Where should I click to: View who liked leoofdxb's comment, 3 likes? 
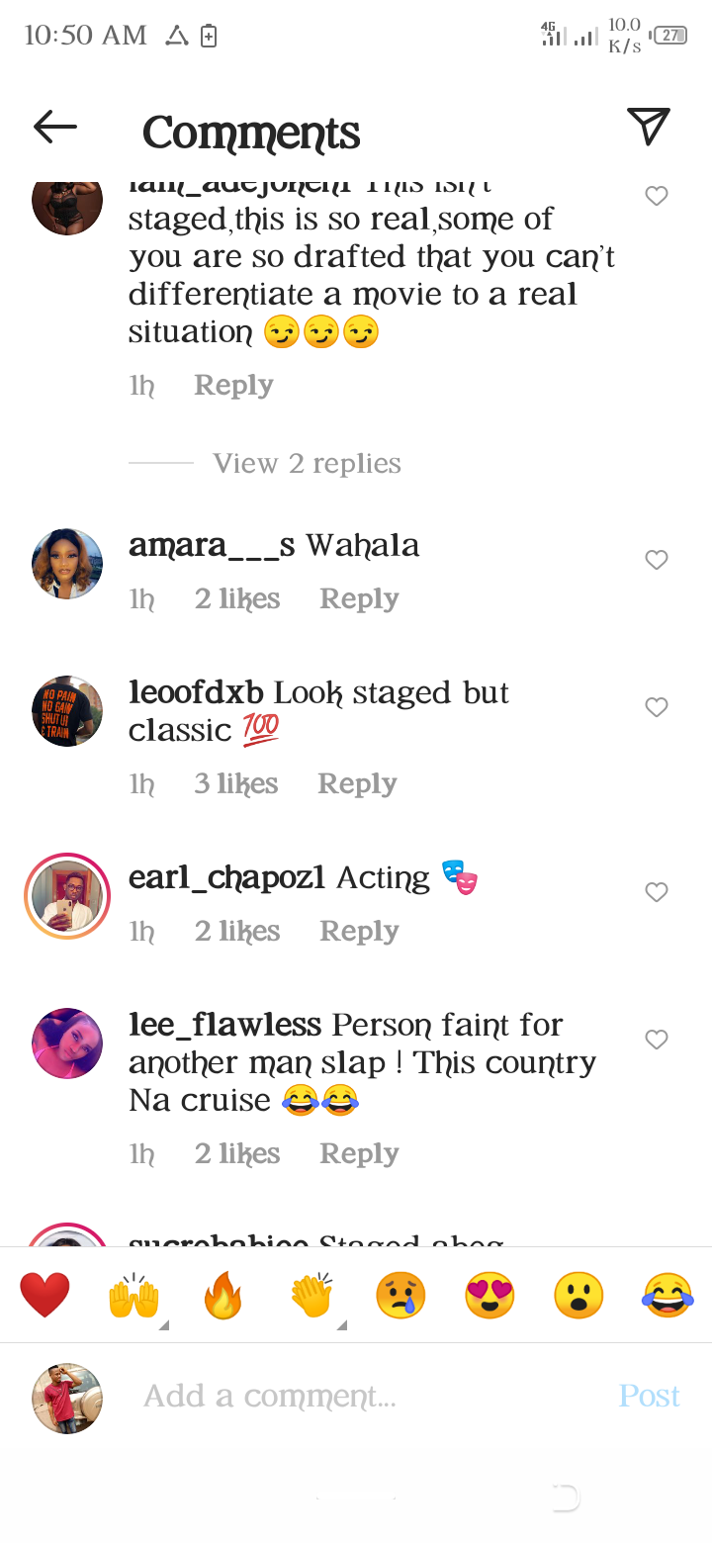point(236,784)
